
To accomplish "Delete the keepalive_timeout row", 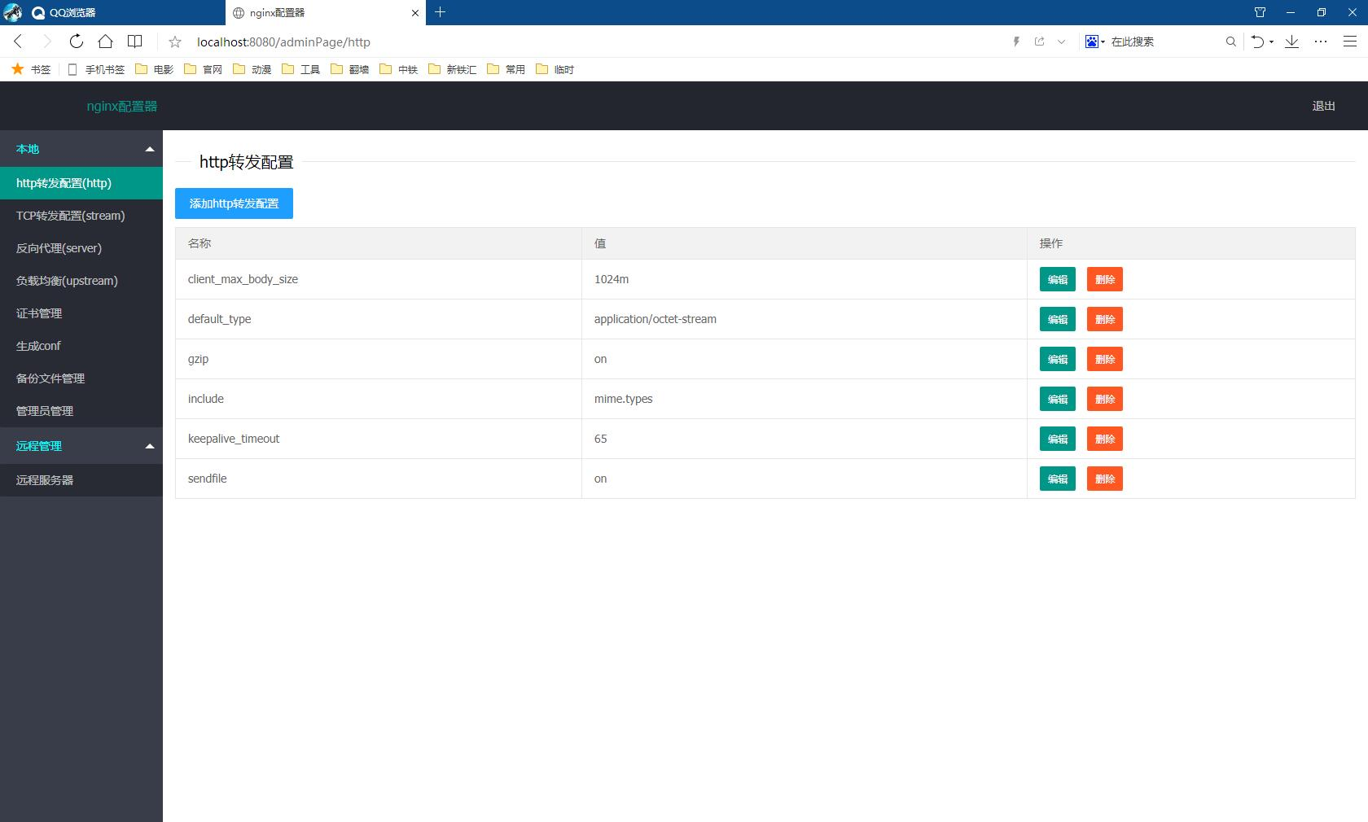I will pyautogui.click(x=1104, y=439).
